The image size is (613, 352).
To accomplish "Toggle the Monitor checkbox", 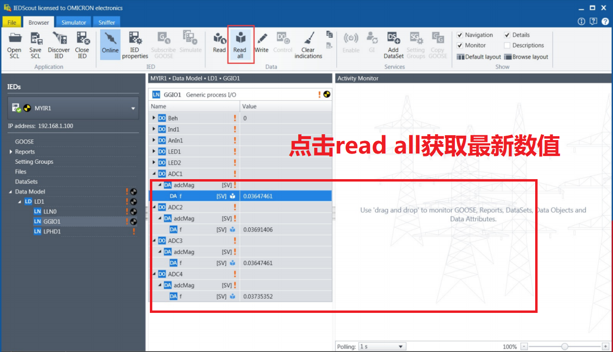I will (x=460, y=45).
